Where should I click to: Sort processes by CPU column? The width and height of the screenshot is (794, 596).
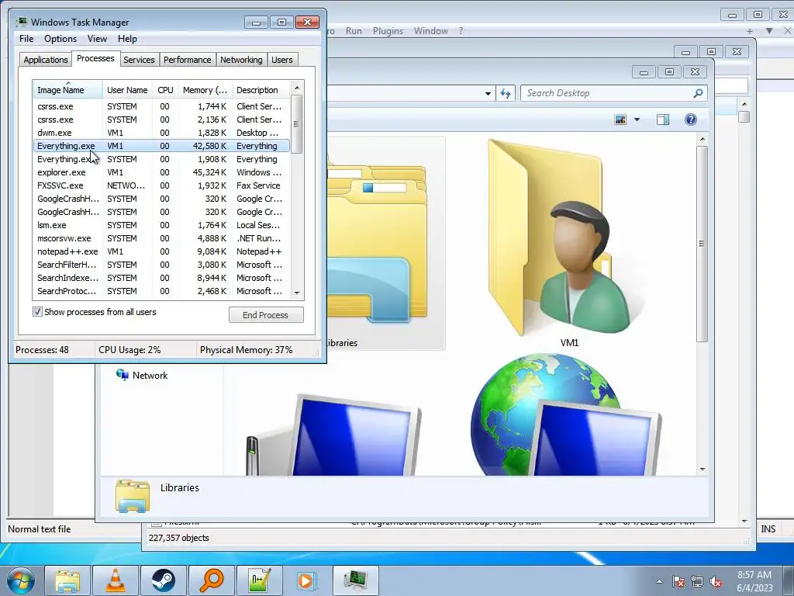[165, 90]
